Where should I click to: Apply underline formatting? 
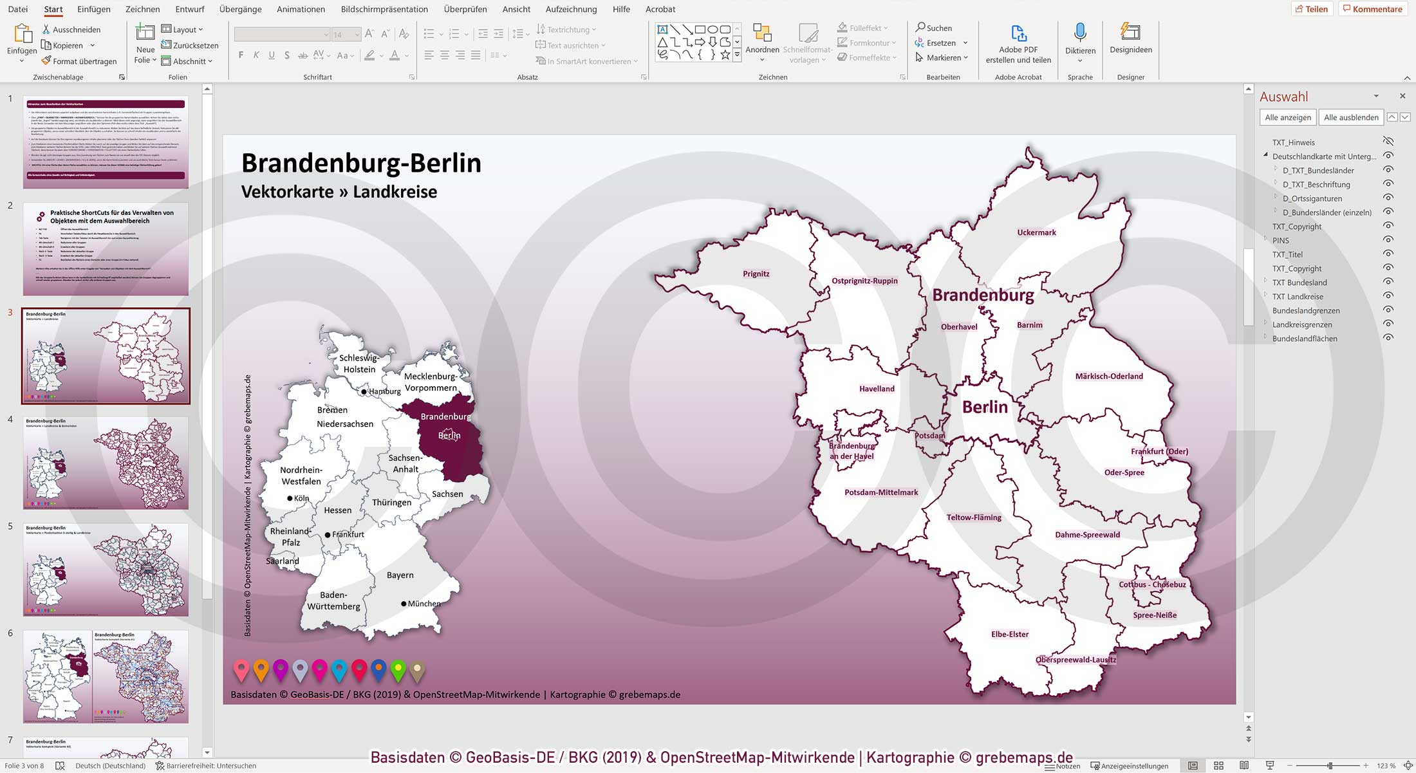click(x=272, y=55)
